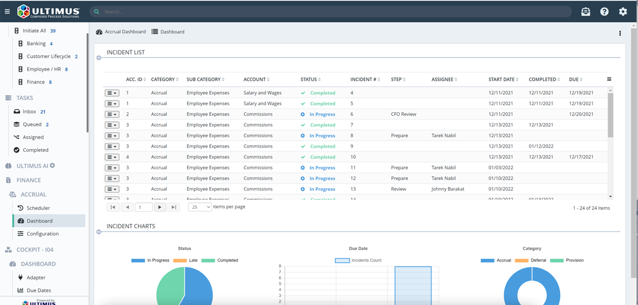
Task: Toggle Incidents Count legend in Due Date chart
Action: coord(358,260)
